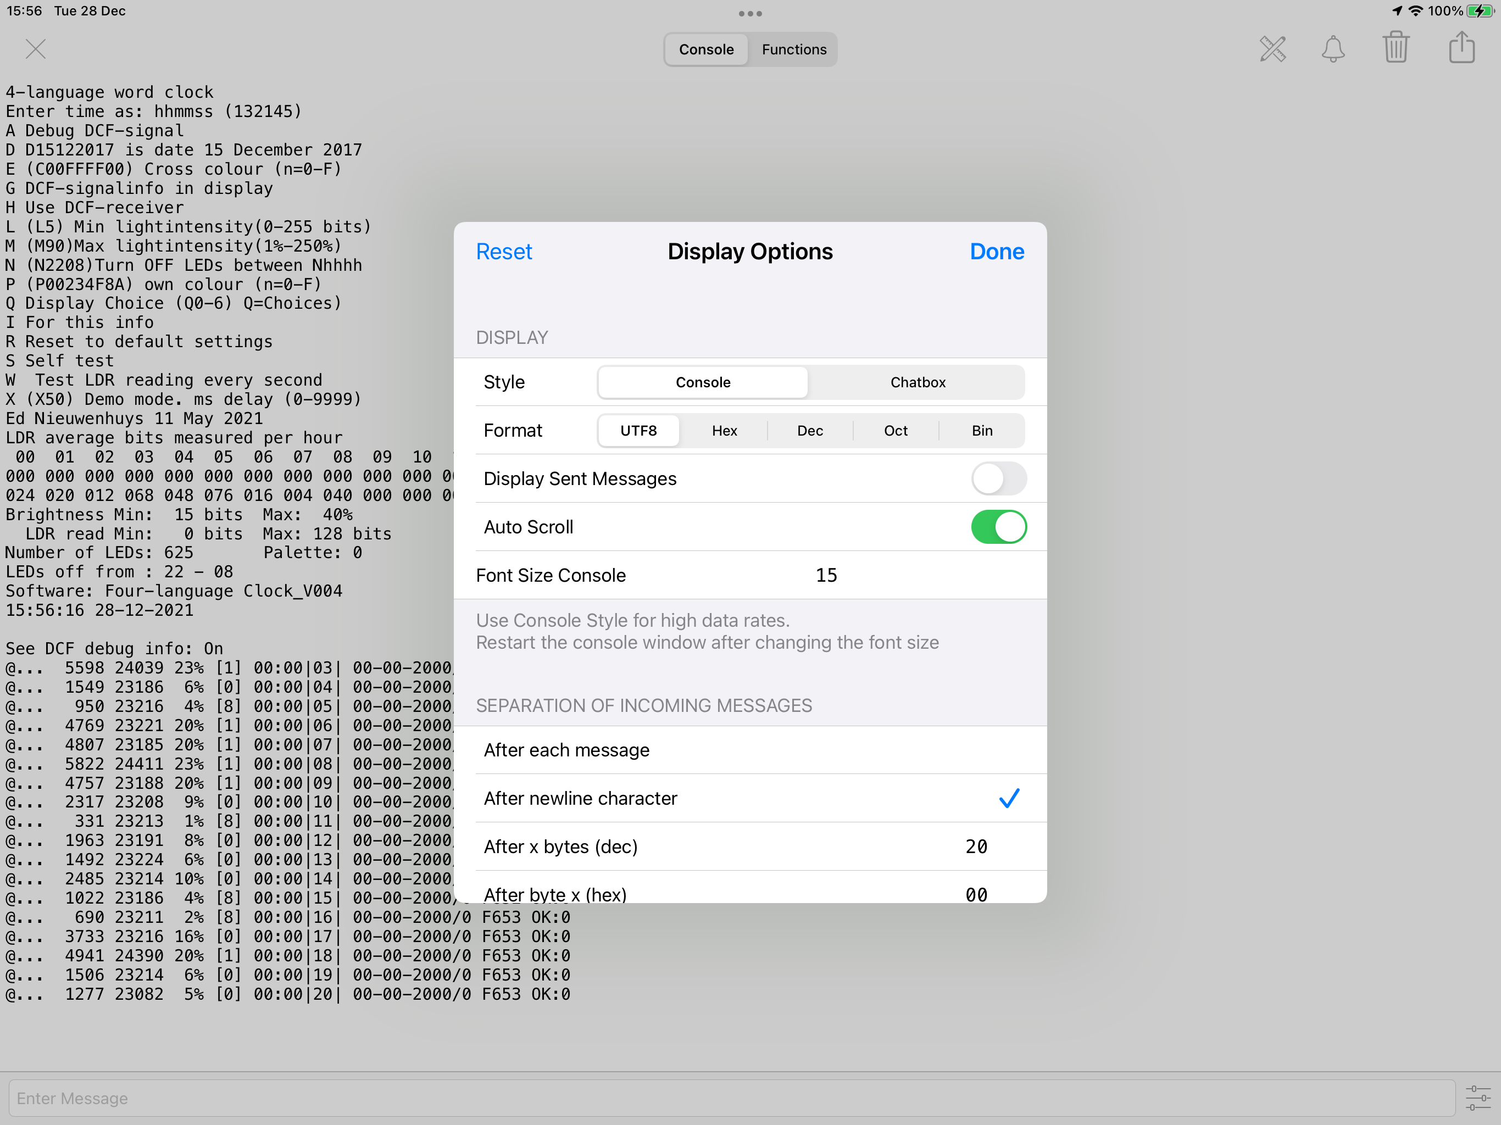Image resolution: width=1501 pixels, height=1125 pixels.
Task: Edit the hex byte value 00
Action: [976, 894]
